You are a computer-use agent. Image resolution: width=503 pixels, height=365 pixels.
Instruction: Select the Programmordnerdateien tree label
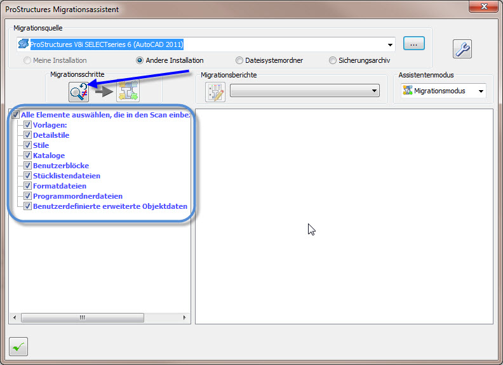77,196
